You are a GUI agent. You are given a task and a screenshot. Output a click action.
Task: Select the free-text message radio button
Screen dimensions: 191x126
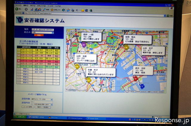coord(32,102)
